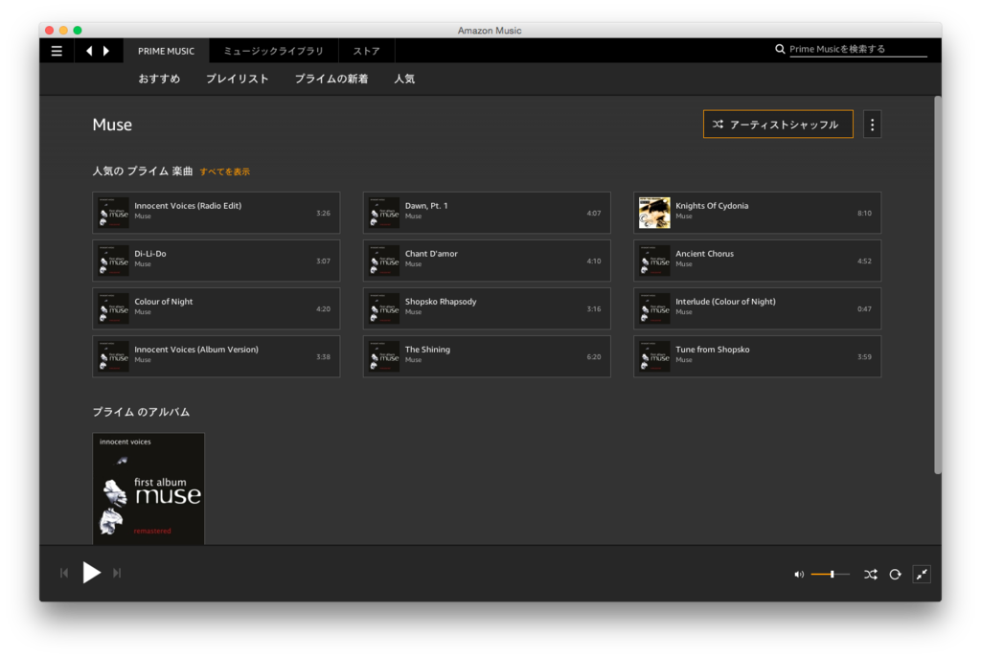Select The Shining song title
981x658 pixels.
coord(427,350)
